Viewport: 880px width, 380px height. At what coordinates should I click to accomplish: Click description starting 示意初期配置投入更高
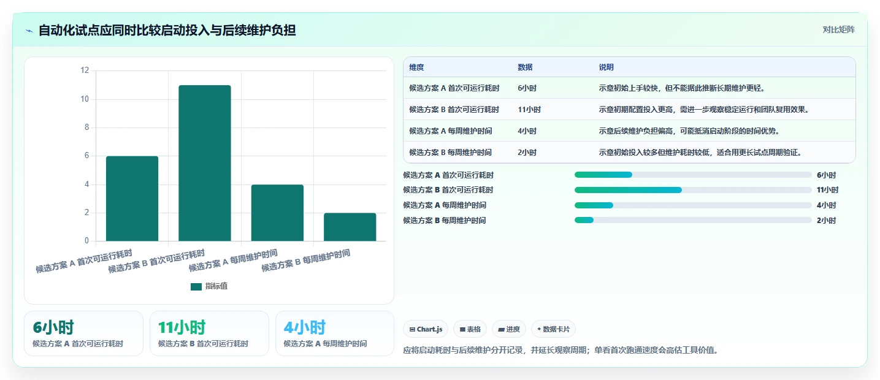point(704,110)
